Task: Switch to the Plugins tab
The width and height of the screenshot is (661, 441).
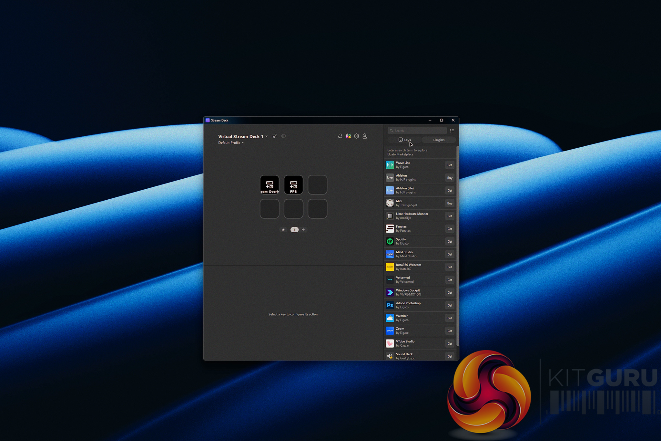Action: (x=439, y=140)
